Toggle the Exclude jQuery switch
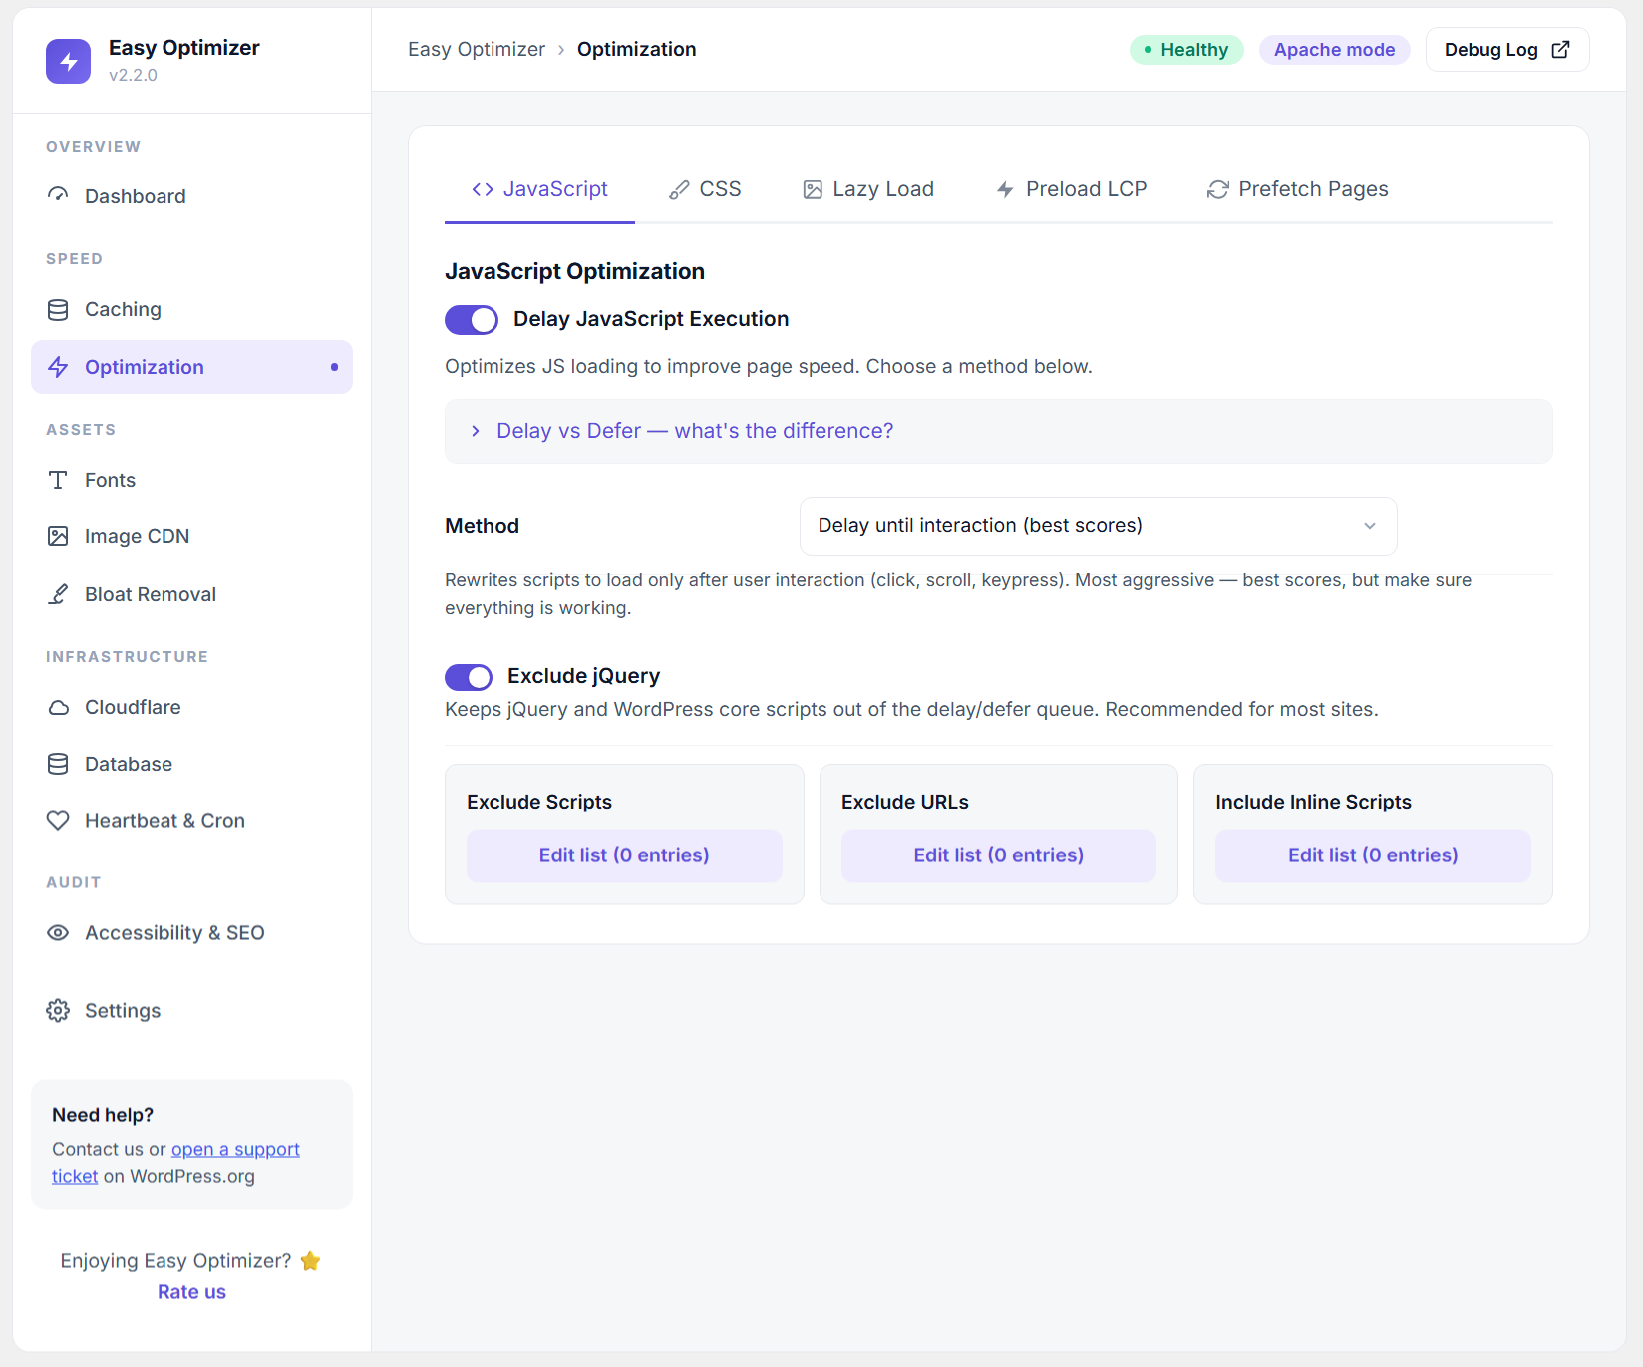This screenshot has width=1643, height=1367. [x=469, y=677]
